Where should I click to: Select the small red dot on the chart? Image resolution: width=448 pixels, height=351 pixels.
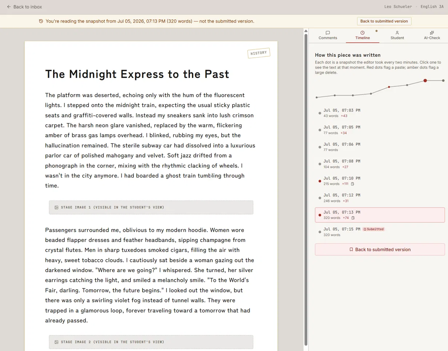tap(389, 87)
